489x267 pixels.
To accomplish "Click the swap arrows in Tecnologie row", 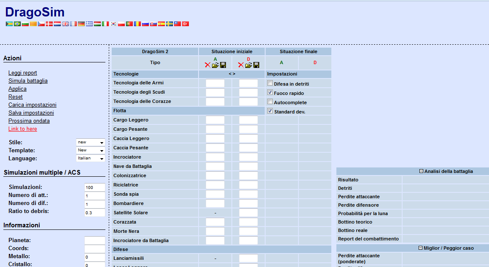I will pyautogui.click(x=232, y=74).
